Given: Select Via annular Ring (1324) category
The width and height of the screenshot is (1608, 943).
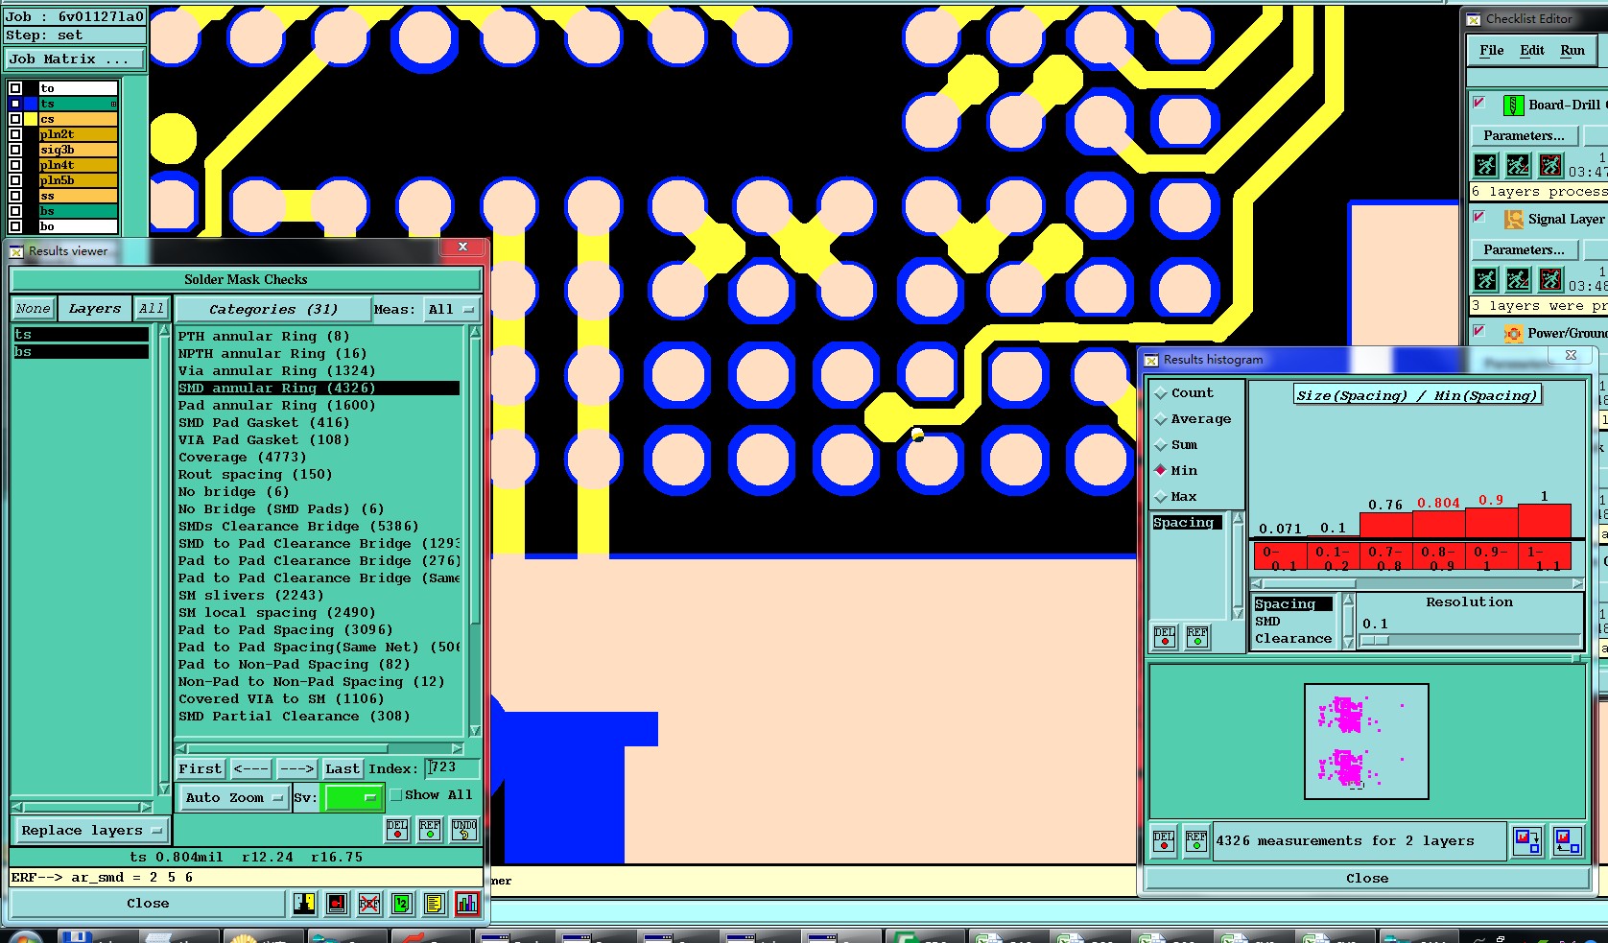Looking at the screenshot, I should pyautogui.click(x=276, y=371).
